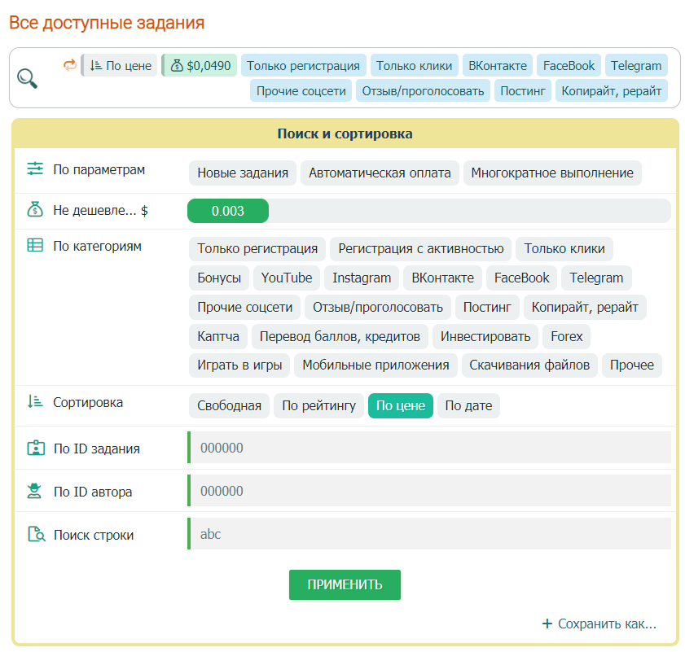
Task: Click the green 0.003 price value
Action: (227, 210)
